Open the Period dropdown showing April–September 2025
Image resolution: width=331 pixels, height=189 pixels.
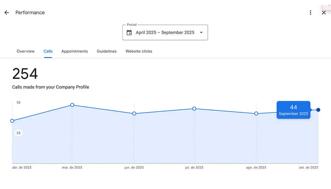[x=165, y=32]
